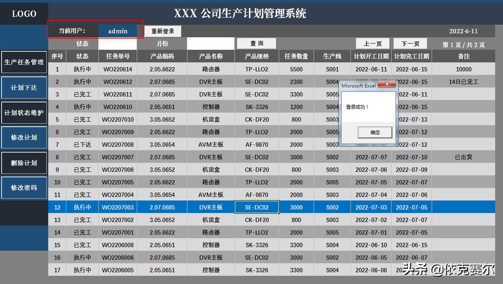Open the 生产任务管理 sidebar panel

(x=24, y=62)
